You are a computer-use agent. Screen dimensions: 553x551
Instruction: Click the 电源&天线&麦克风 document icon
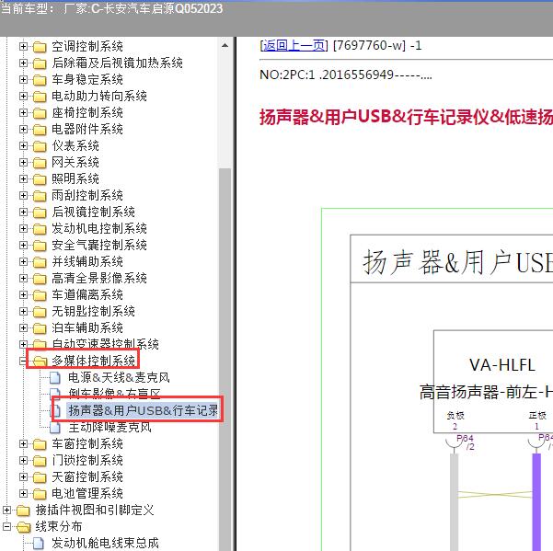pyautogui.click(x=55, y=378)
